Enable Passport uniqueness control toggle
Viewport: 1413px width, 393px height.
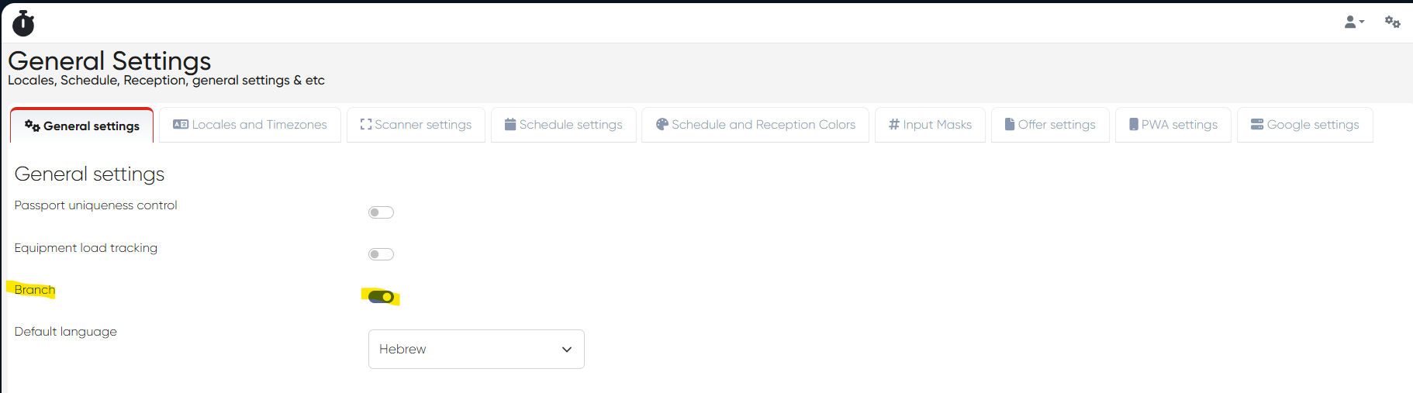(381, 212)
